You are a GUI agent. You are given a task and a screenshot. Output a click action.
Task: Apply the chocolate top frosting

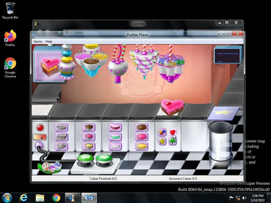pos(142,128)
